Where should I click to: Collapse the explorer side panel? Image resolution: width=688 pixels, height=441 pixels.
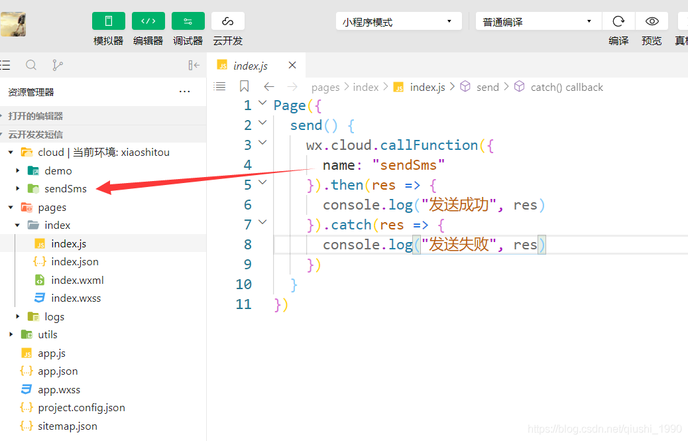(x=194, y=65)
